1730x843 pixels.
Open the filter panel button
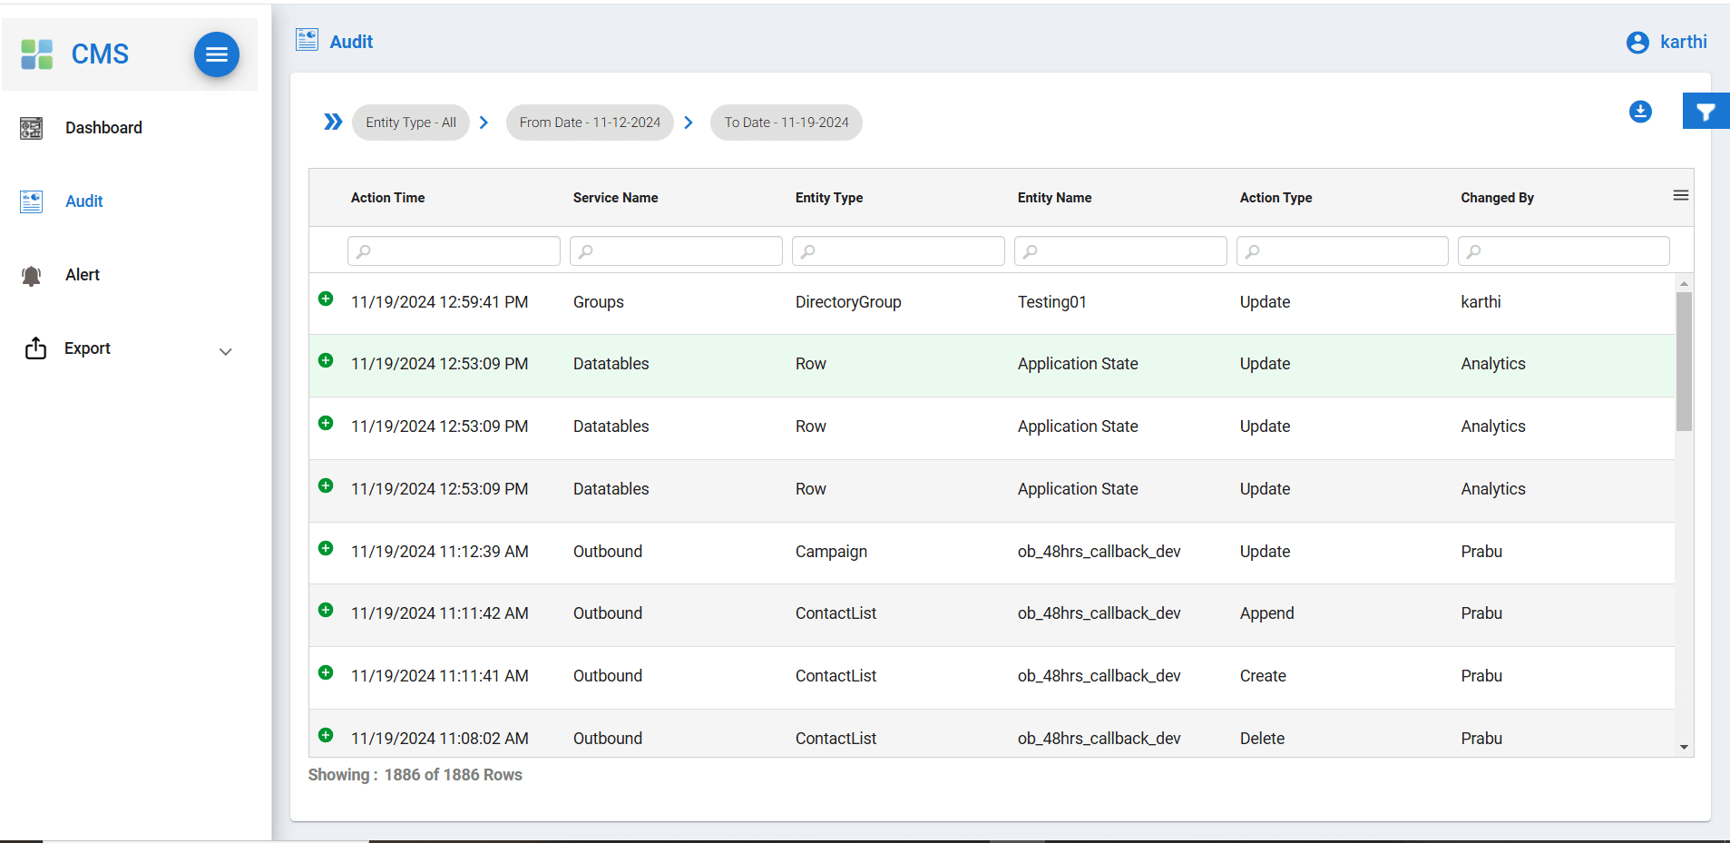click(x=1706, y=111)
